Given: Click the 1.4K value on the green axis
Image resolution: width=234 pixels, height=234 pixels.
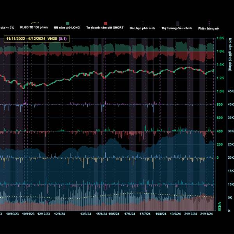Looking at the screenshot, I should coord(220,65).
